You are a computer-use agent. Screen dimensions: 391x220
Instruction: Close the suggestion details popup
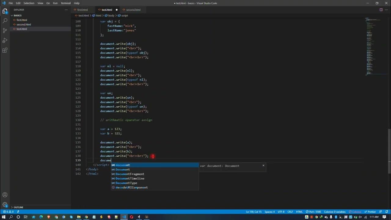[263, 166]
